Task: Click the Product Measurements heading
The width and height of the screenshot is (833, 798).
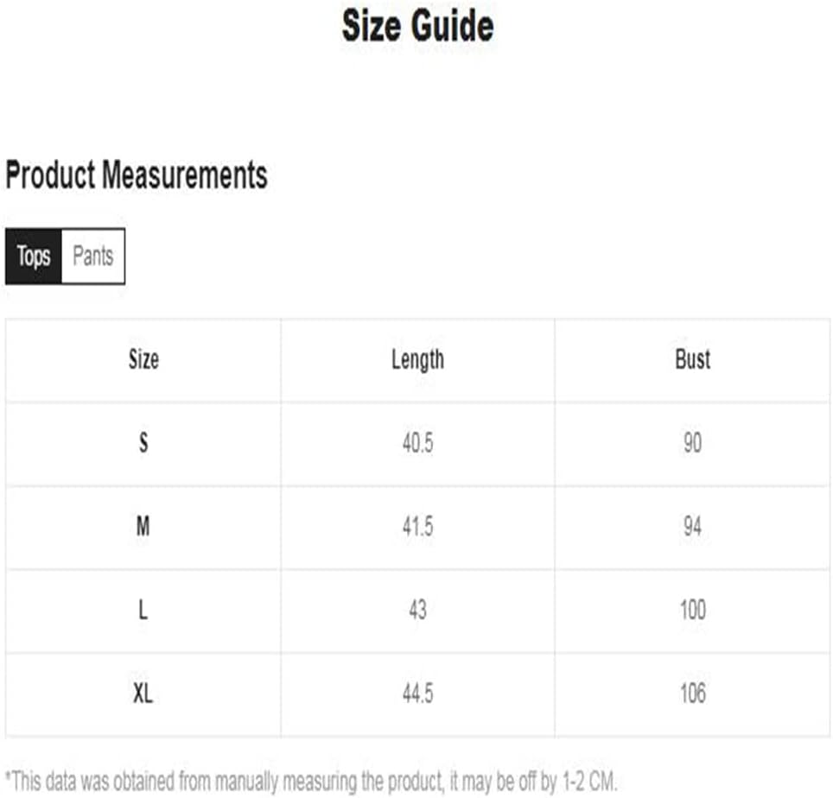Action: [137, 174]
